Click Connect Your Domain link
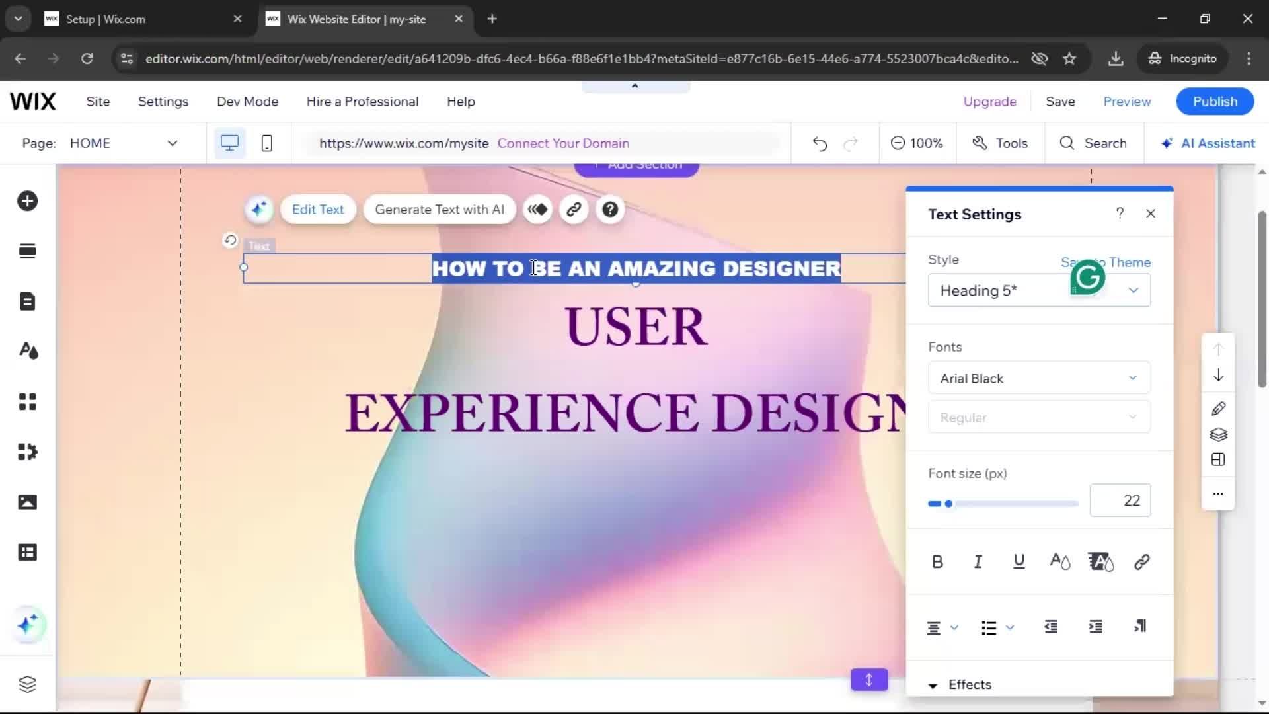Screen dimensions: 1269x714 [563, 143]
